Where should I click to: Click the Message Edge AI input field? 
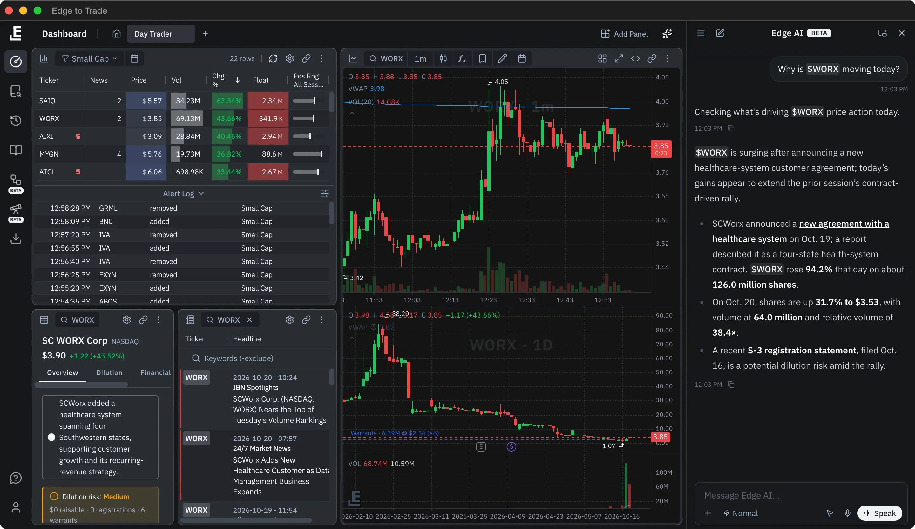(801, 495)
